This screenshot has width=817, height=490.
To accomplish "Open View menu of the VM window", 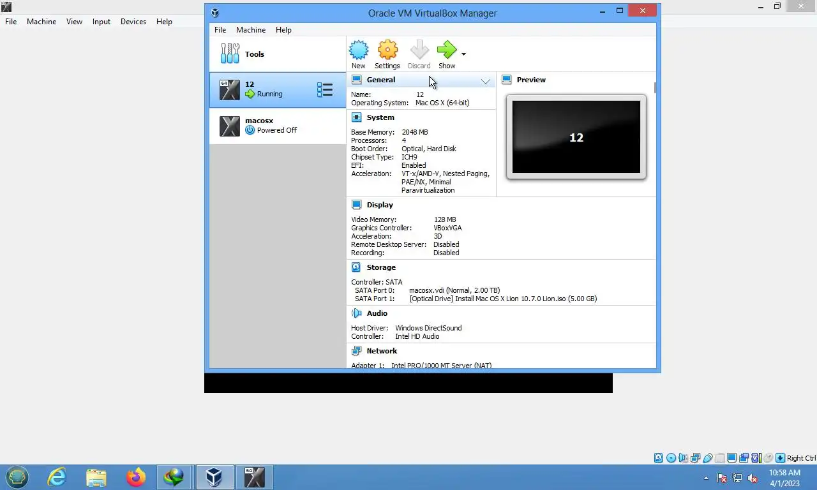I will (x=74, y=22).
